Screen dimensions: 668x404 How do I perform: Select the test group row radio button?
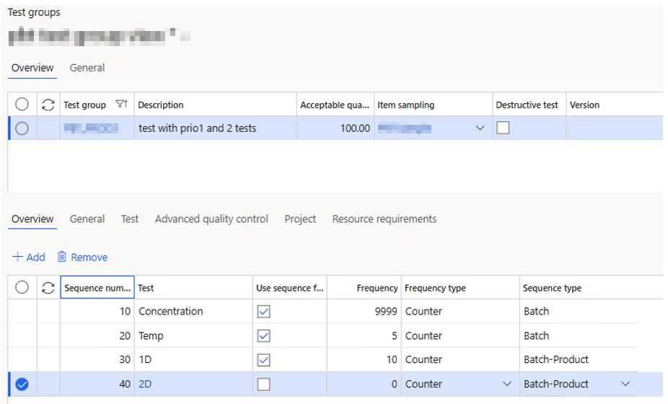[22, 128]
